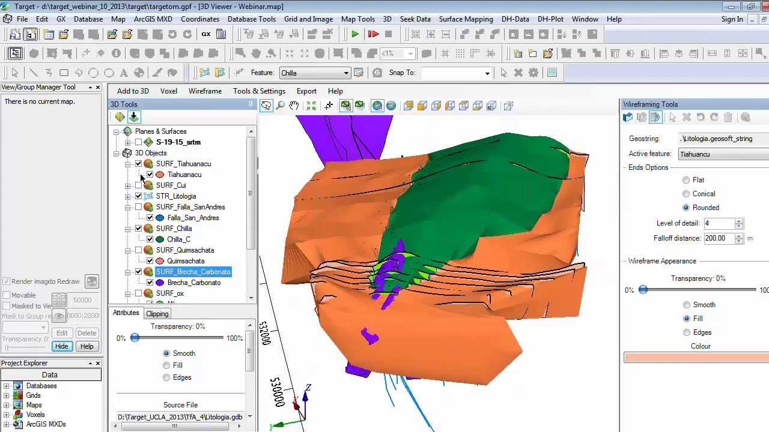Screen dimensions: 769x432
Task: Click the last wireframe box view icon
Action: pos(508,106)
